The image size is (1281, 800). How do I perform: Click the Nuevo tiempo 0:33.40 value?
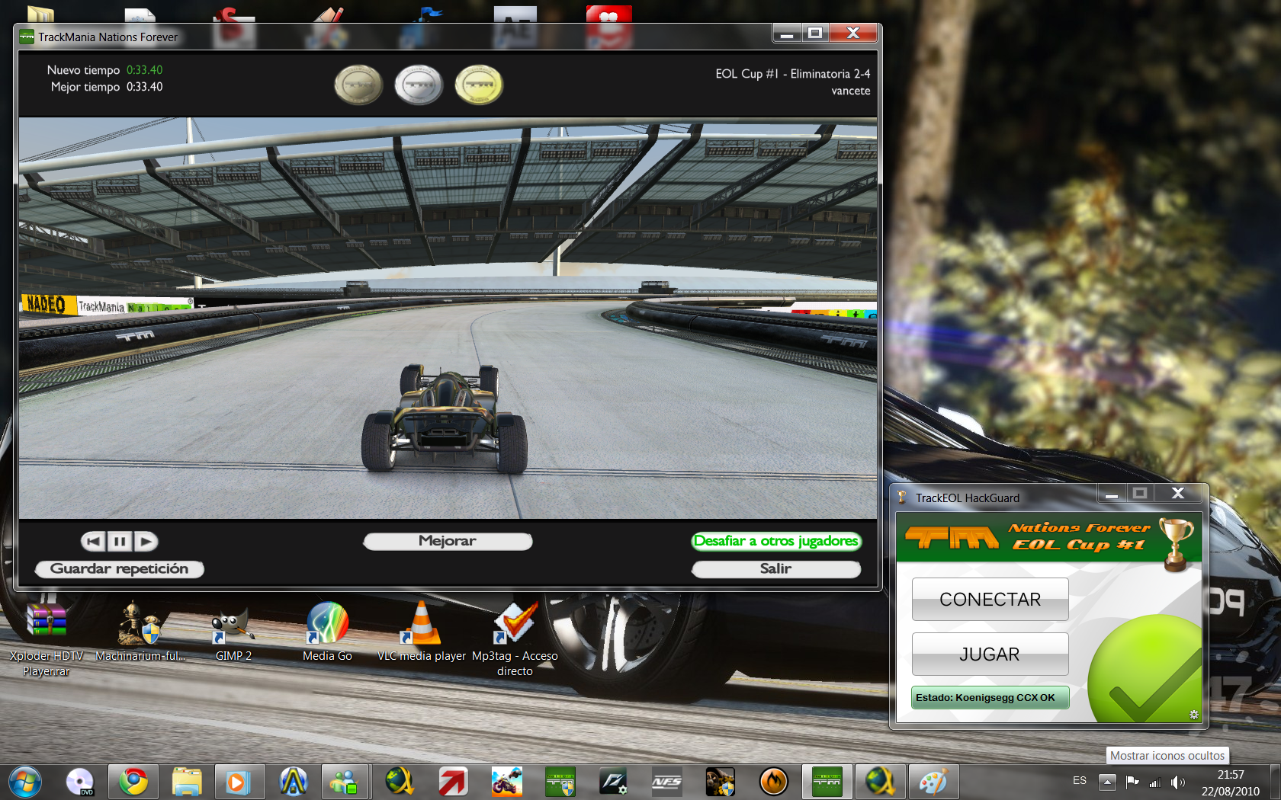(x=144, y=70)
